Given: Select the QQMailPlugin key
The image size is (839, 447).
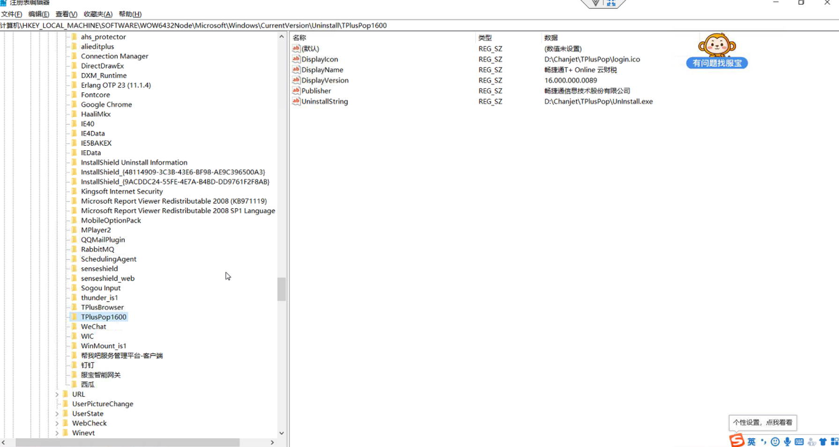Looking at the screenshot, I should pos(103,239).
